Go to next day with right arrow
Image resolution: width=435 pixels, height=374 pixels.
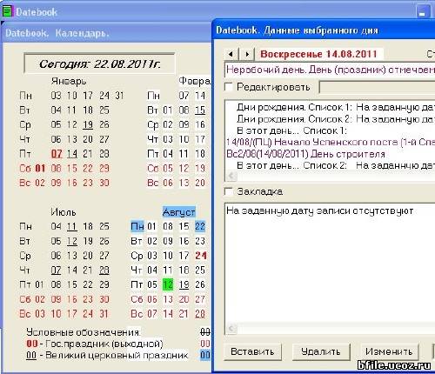tap(247, 54)
